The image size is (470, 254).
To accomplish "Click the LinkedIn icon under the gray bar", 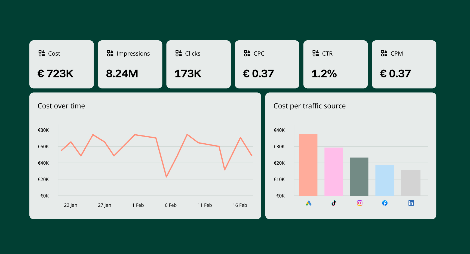I will click(x=411, y=203).
